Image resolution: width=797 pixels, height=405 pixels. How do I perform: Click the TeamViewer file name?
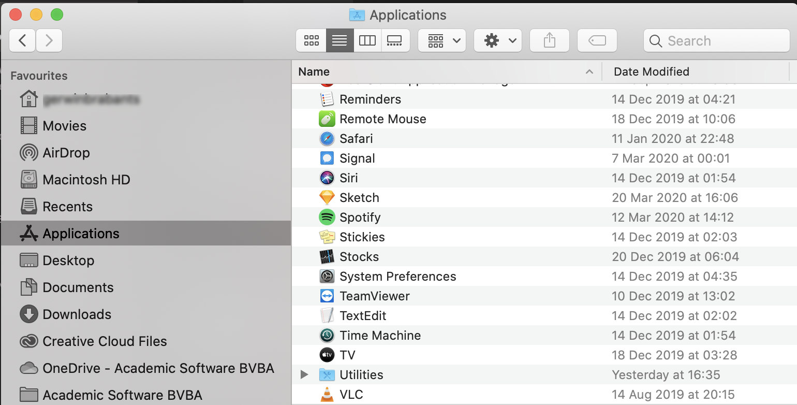coord(375,296)
